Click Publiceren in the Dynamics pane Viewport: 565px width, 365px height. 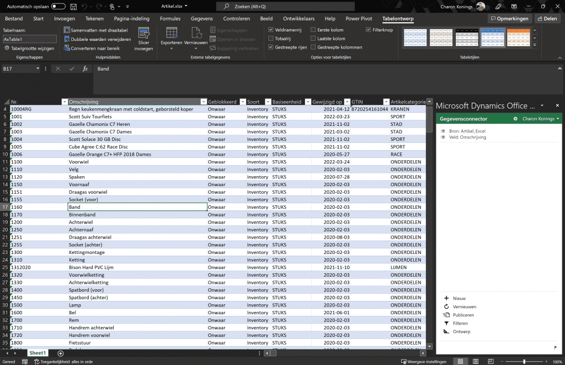pyautogui.click(x=463, y=315)
